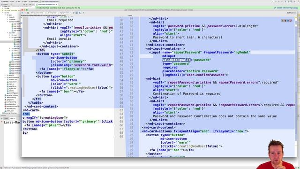Click collapse-all icon in Project panel header
Screen dimensions: 300x169
(27, 4)
